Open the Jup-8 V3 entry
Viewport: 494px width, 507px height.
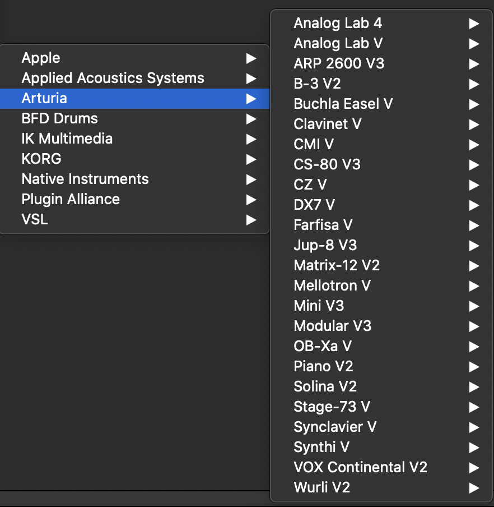click(325, 245)
